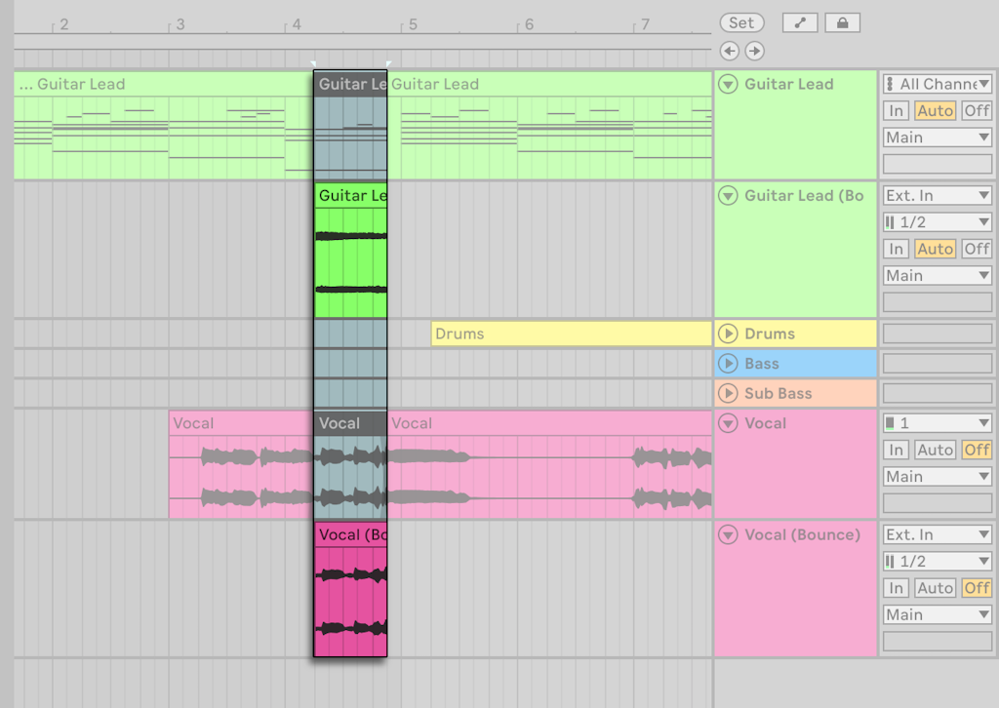
Task: Open Guitar Lead output Main dropdown
Action: [938, 138]
